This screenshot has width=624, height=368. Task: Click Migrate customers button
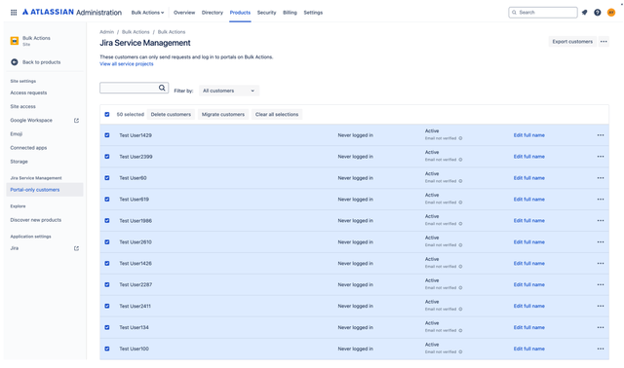[x=223, y=115]
